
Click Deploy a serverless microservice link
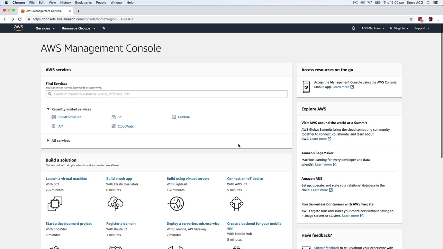click(193, 224)
